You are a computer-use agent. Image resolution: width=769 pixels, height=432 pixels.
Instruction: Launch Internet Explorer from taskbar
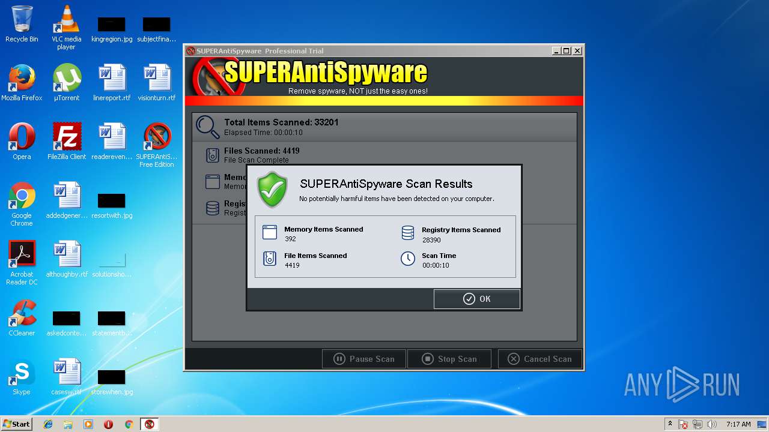(x=48, y=424)
